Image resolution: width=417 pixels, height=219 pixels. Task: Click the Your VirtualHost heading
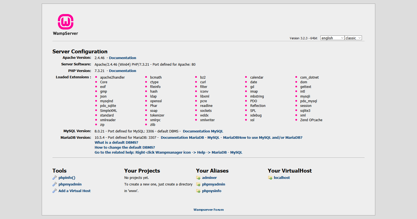(290, 171)
